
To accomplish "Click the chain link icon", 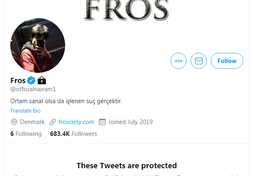I will tap(52, 122).
